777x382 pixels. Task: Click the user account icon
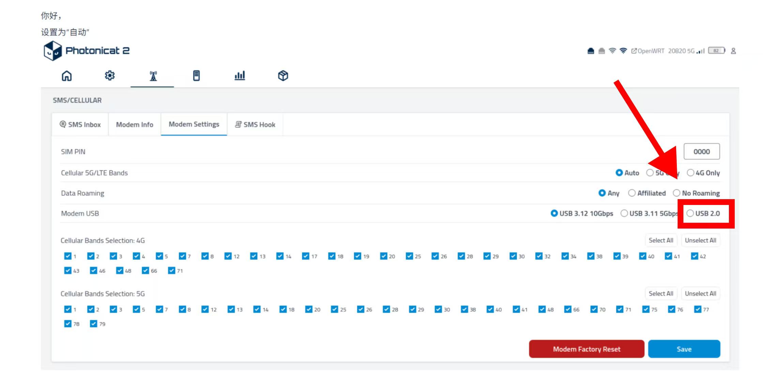(733, 51)
